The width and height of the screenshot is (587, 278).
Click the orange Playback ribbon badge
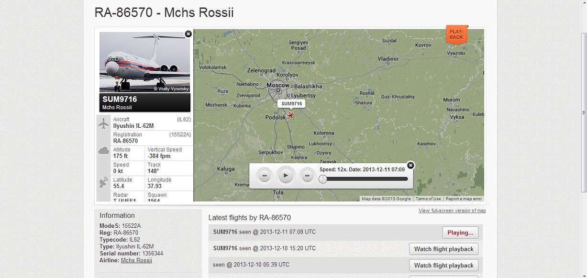click(456, 34)
